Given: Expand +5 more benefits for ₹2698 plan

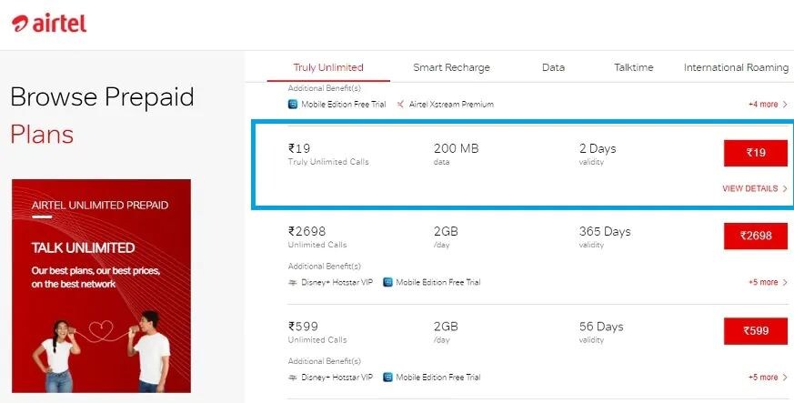Looking at the screenshot, I should pos(768,282).
